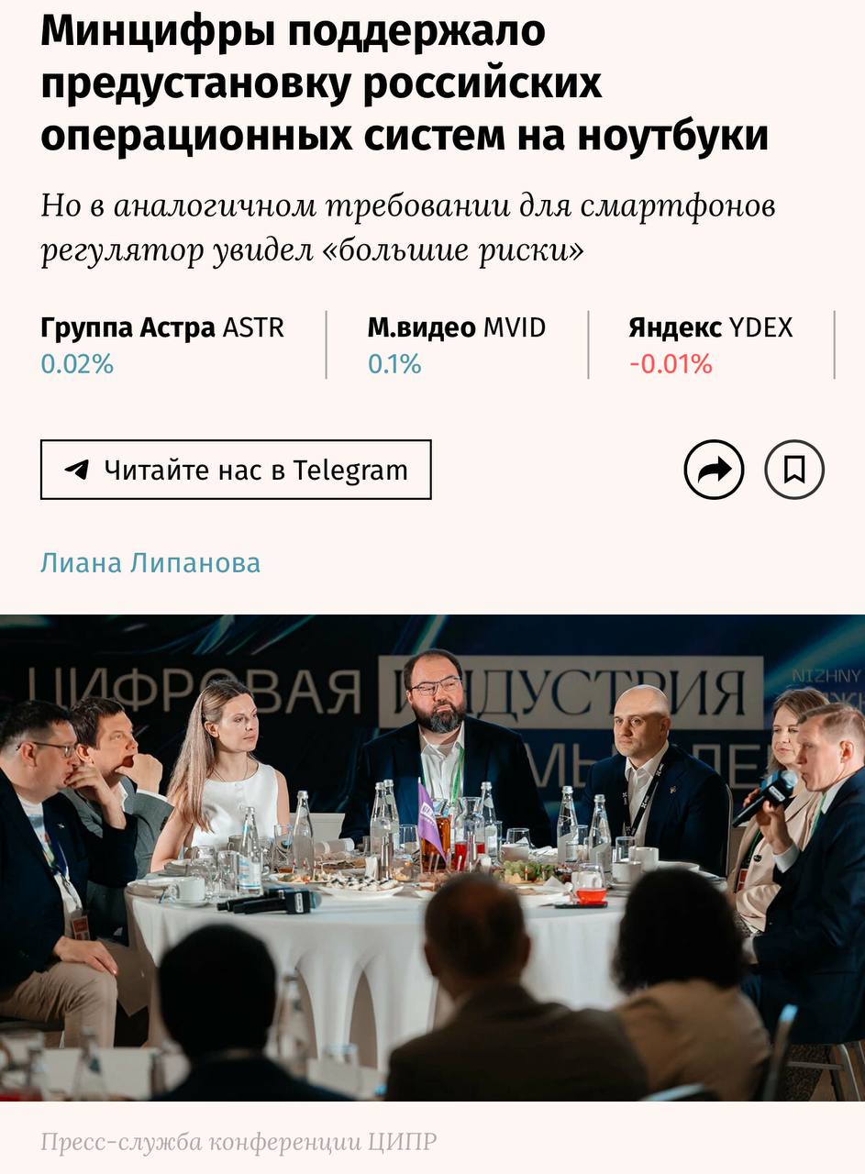Click the YDEX ticker symbol
865x1174 pixels.
[760, 327]
